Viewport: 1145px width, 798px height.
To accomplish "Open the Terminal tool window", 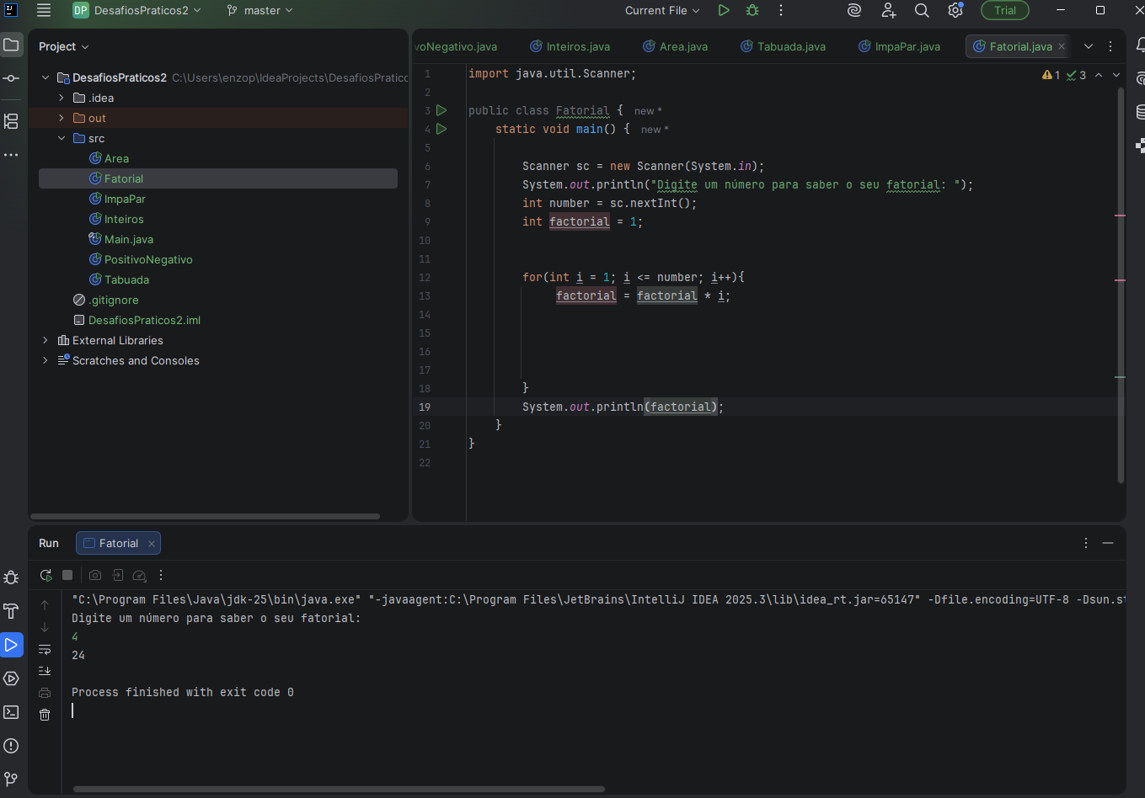I will (11, 712).
